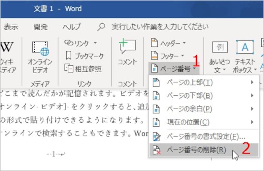264x171 pixels.
Task: Expand the リンク dropdown arrow
Action: click(x=95, y=43)
